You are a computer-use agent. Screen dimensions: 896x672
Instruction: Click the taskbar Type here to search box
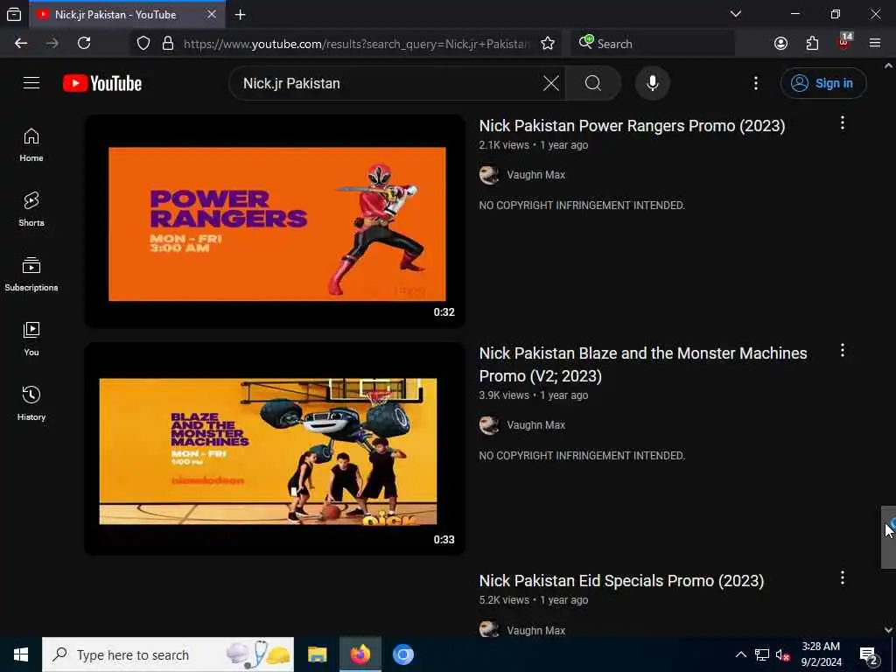[x=168, y=654]
